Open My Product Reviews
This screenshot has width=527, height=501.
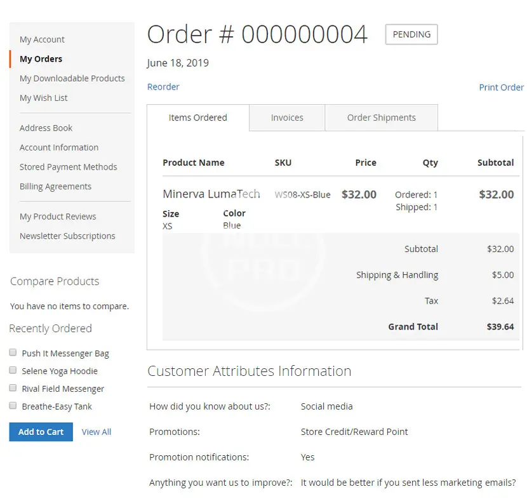58,217
